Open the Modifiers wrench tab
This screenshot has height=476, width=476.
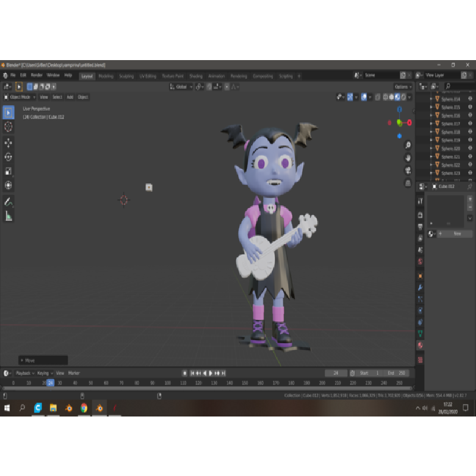pyautogui.click(x=421, y=287)
